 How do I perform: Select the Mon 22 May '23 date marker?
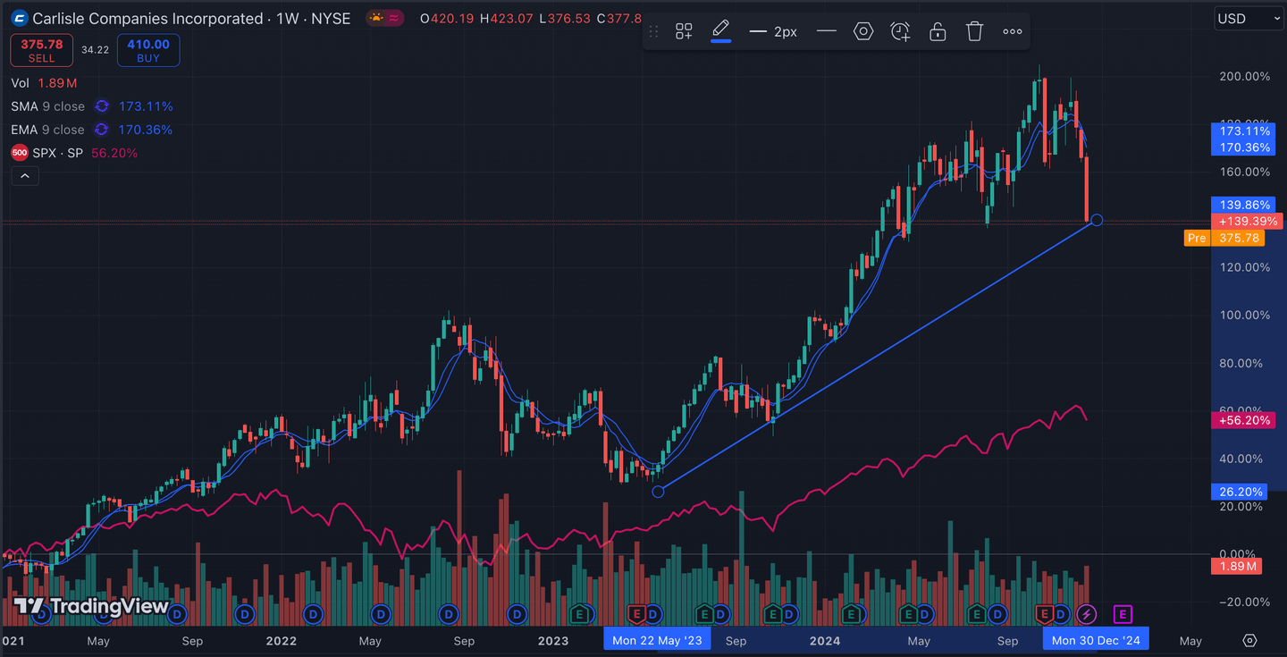[657, 640]
